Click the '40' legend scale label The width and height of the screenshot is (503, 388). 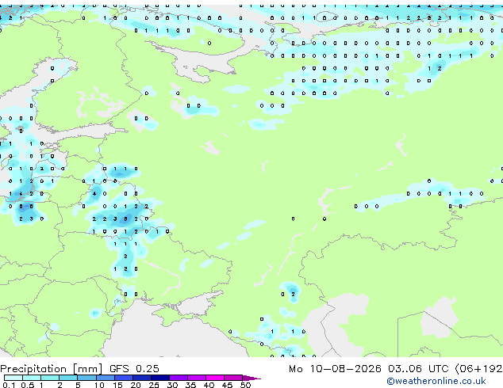(x=209, y=385)
